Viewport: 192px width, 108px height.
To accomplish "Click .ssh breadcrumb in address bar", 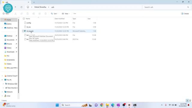I will point(53,7).
